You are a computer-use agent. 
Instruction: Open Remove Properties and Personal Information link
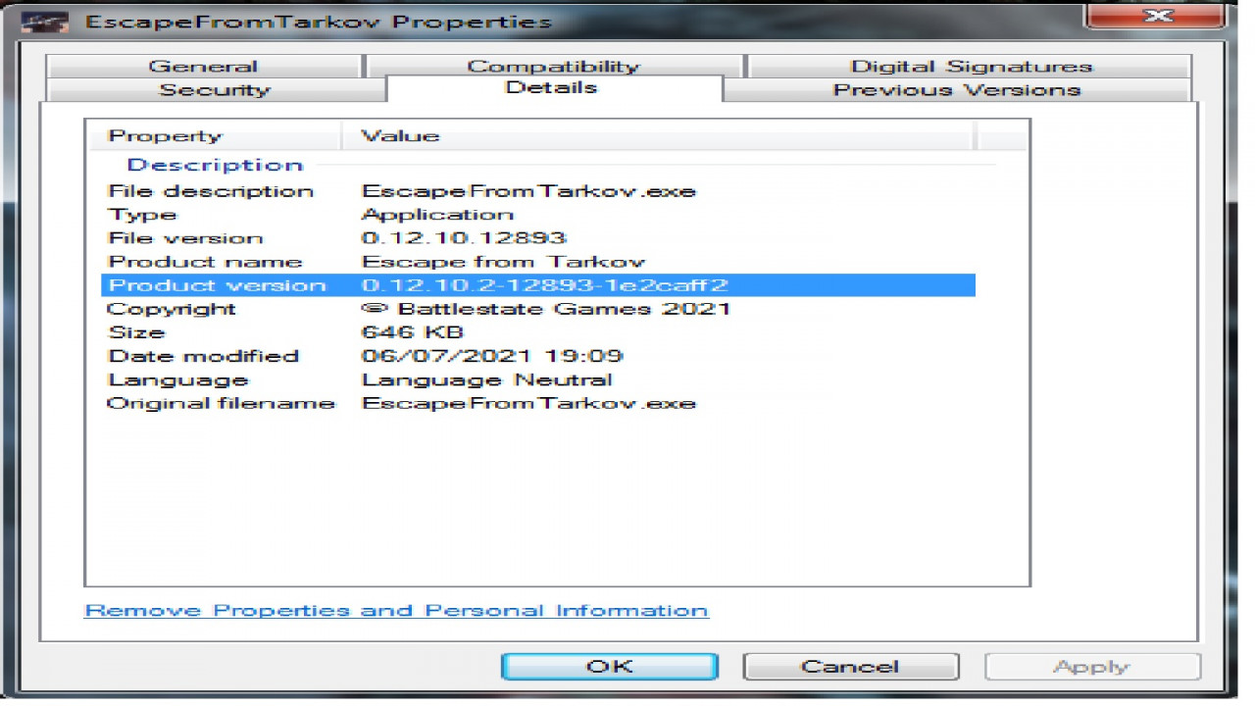(x=396, y=611)
